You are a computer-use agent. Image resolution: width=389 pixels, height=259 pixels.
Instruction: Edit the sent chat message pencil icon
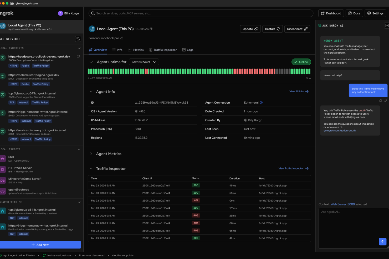[386, 101]
